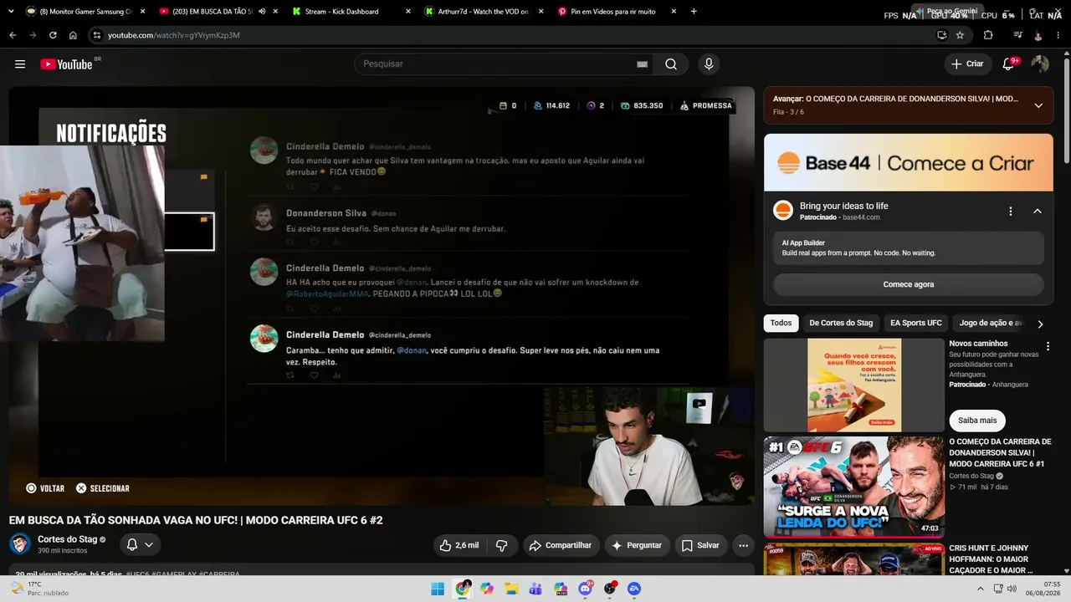
Task: Open the account avatar menu
Action: 1040,64
